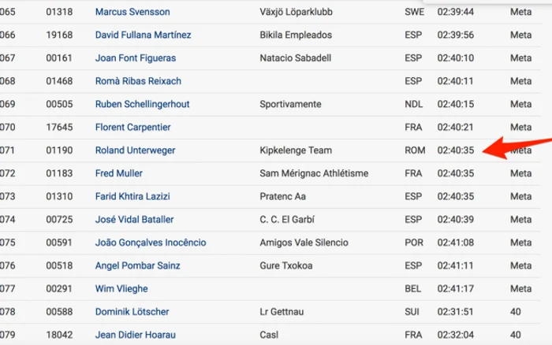
Task: Select Angel Pombar Sainz runner link
Action: tap(138, 265)
